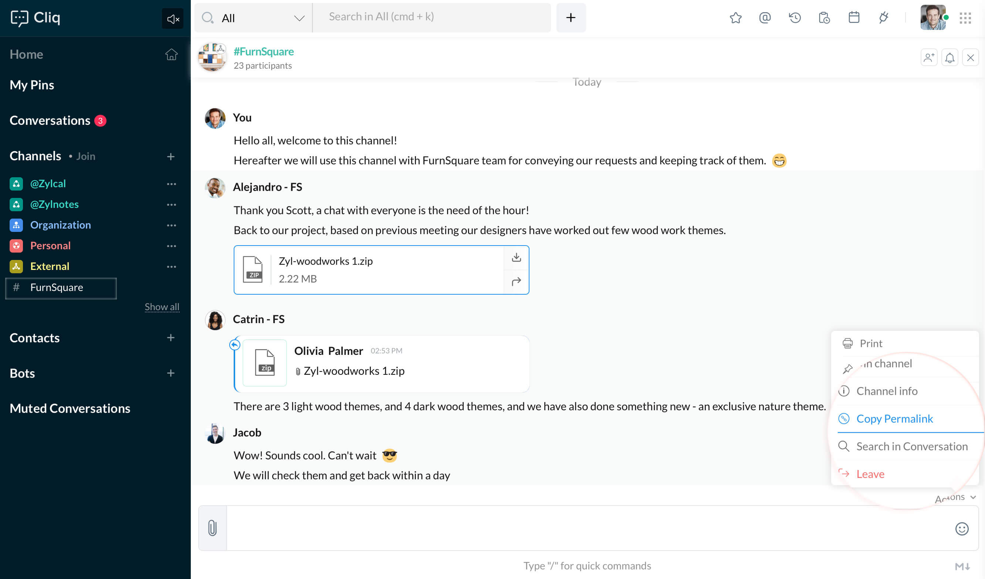The image size is (985, 579).
Task: Open more options for @Zylcal
Action: pyautogui.click(x=171, y=184)
